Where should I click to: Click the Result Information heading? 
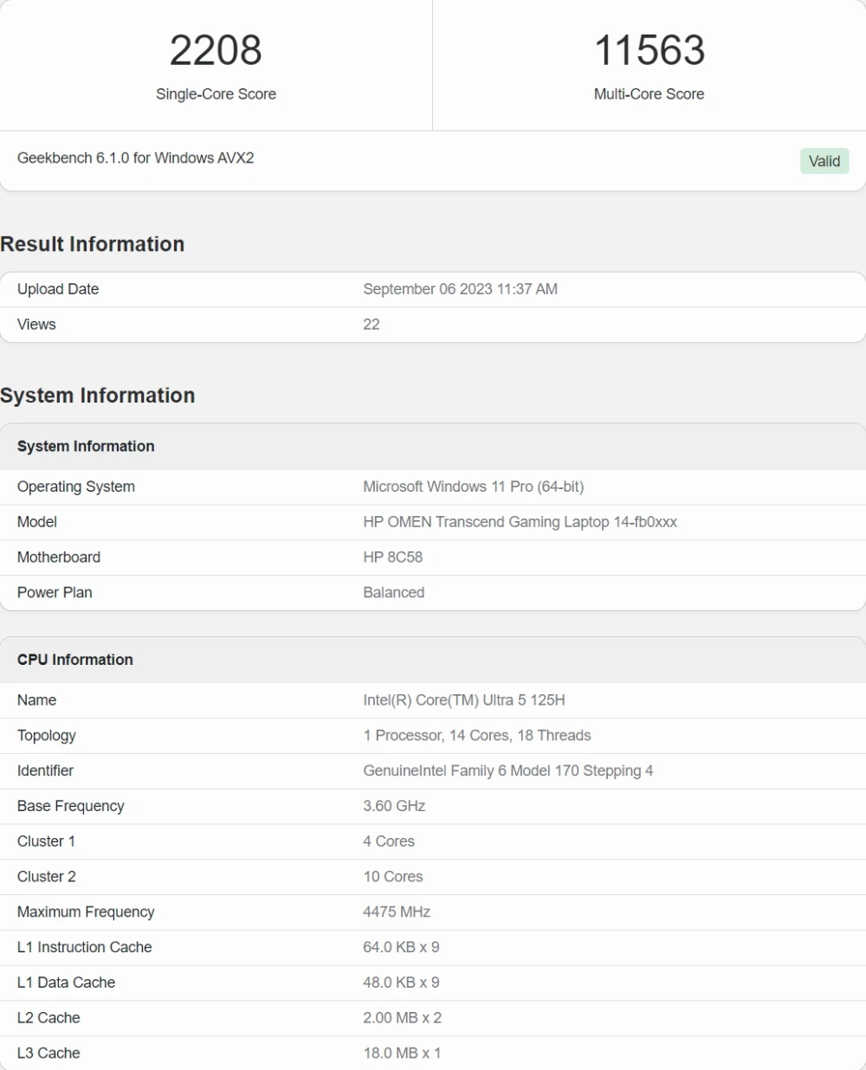coord(93,244)
